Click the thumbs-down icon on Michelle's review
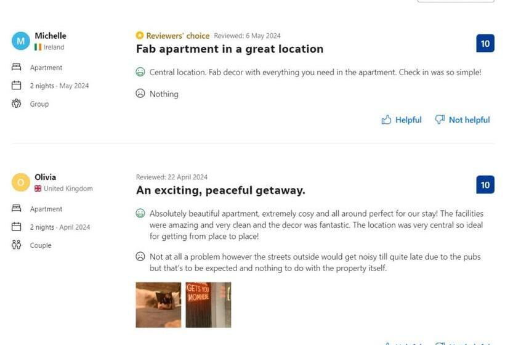Viewport: 505px width, 345px height. 440,120
